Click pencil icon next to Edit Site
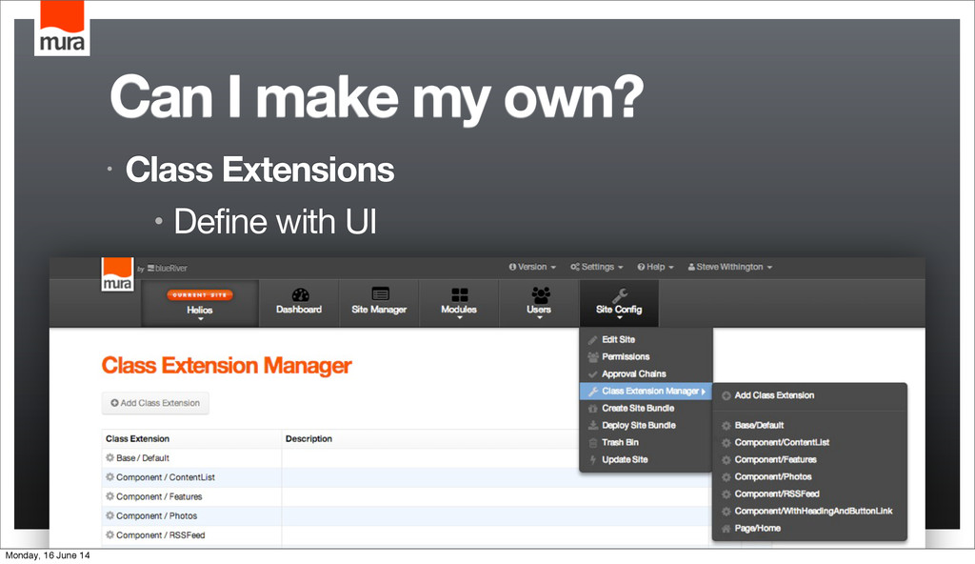The height and width of the screenshot is (564, 975). point(593,340)
